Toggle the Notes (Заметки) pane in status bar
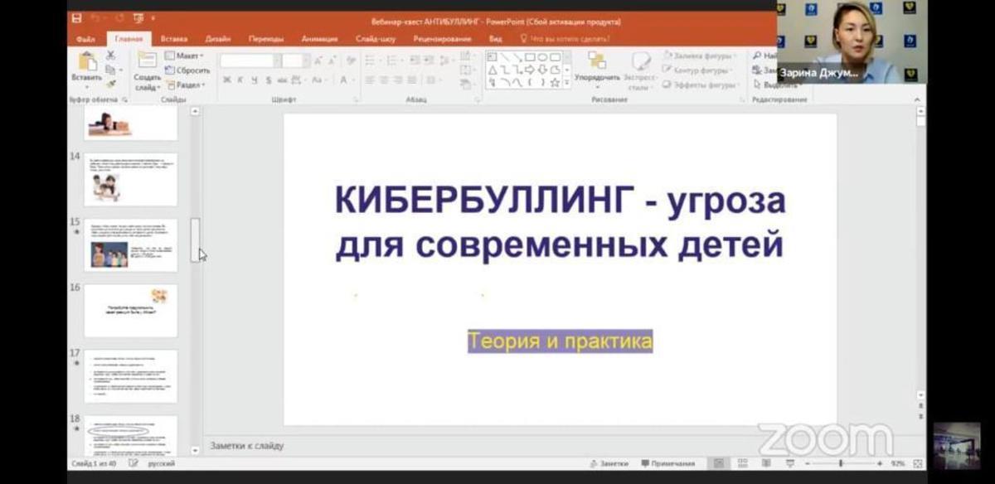The width and height of the screenshot is (995, 484). (609, 463)
